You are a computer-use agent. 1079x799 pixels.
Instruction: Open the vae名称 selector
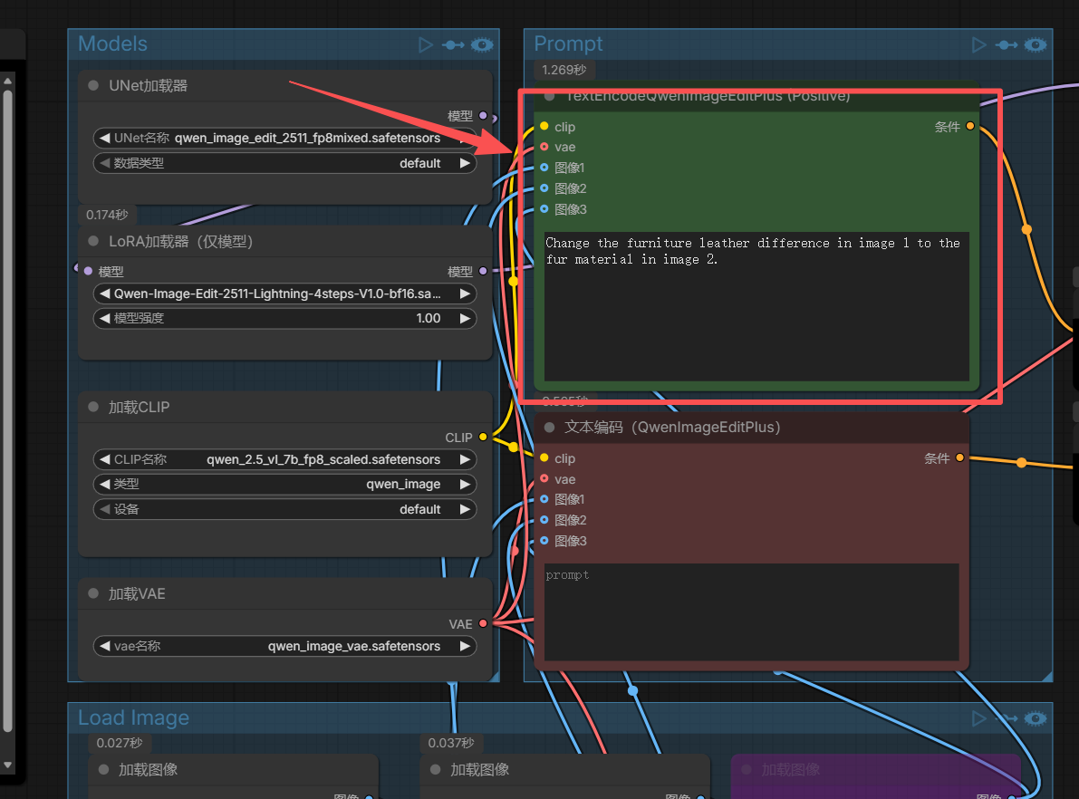(284, 646)
